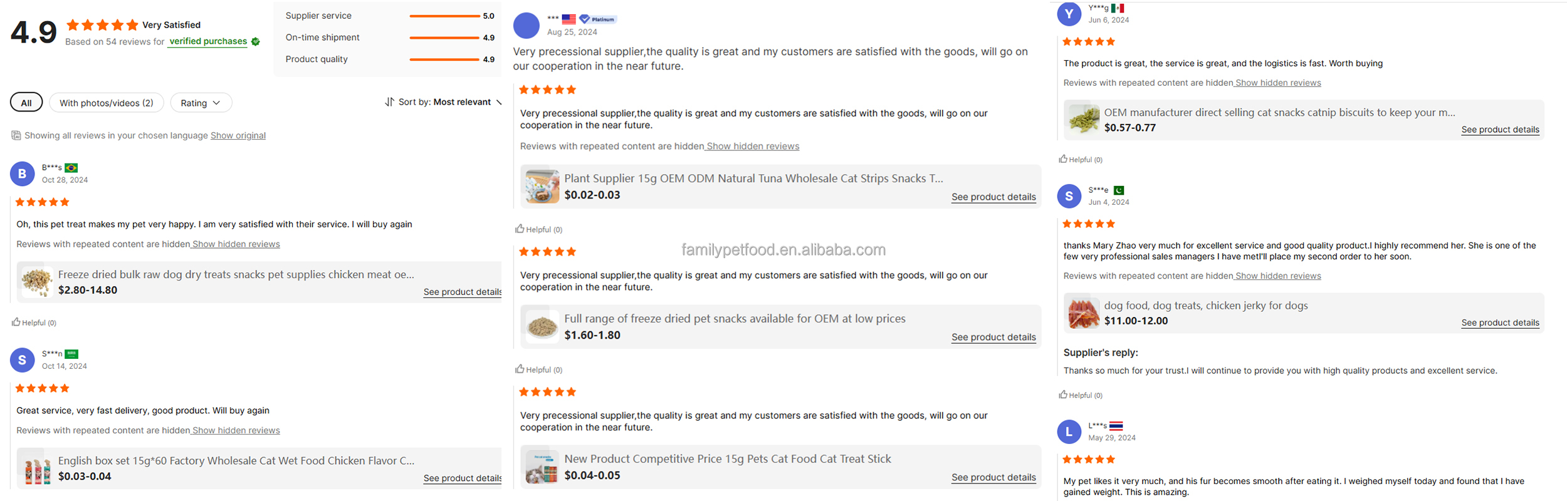Open the catnip biscuits product thumbnail
The image size is (1567, 501).
coord(1084,120)
